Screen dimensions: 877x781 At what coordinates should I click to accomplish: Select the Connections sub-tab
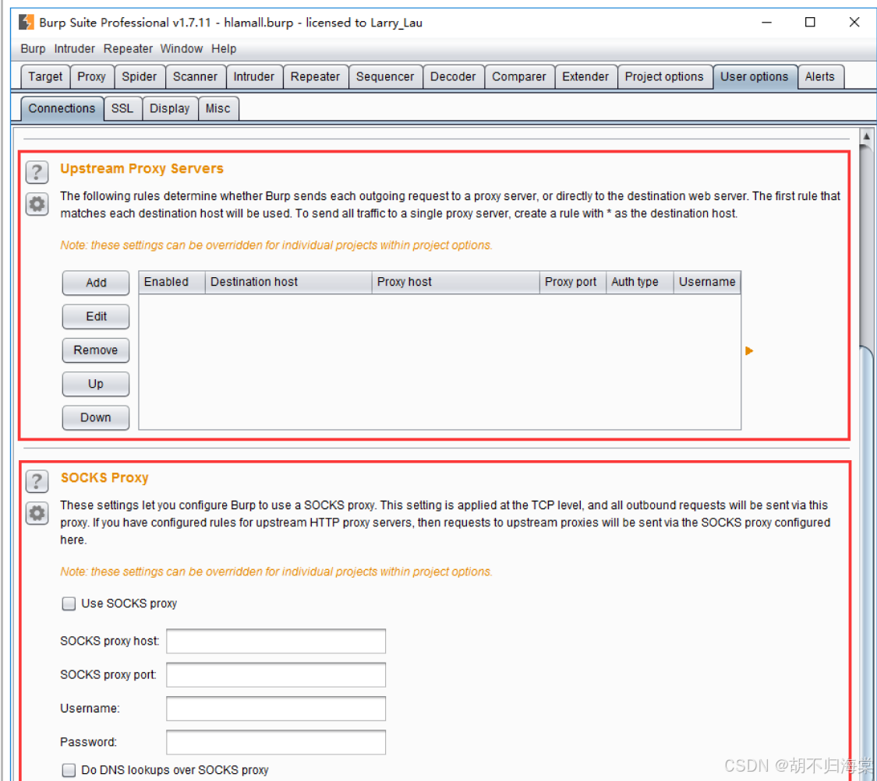[x=62, y=108]
